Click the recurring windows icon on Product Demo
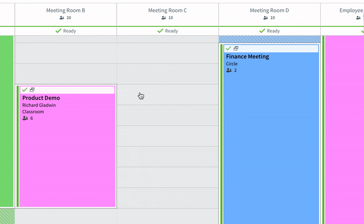 click(x=32, y=90)
